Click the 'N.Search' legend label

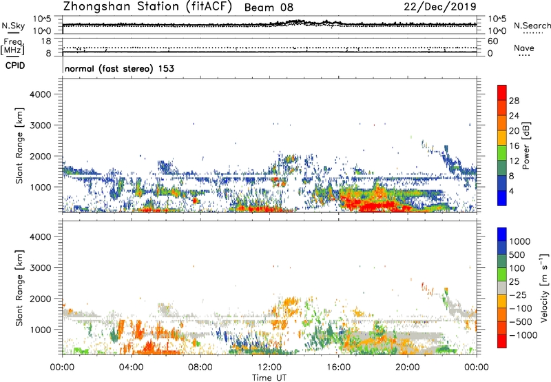pos(532,26)
